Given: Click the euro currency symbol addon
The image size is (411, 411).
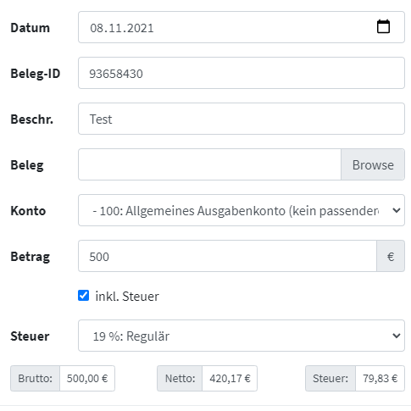Looking at the screenshot, I should click(x=391, y=256).
